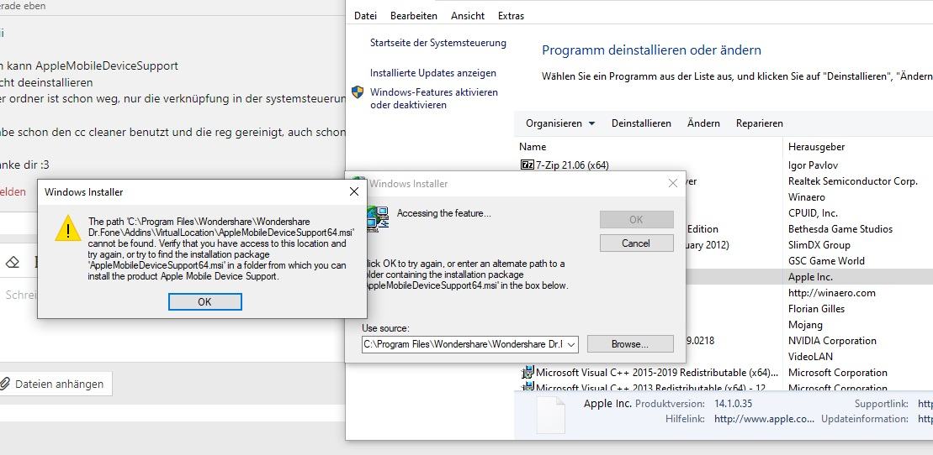Sort programs by the Herausgeber column header
This screenshot has height=455, width=933.
click(x=816, y=147)
